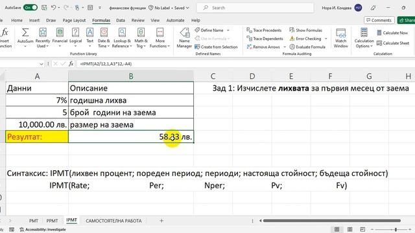Image resolution: width=415 pixels, height=233 pixels.
Task: Click the Redo icon
Action: (66, 8)
